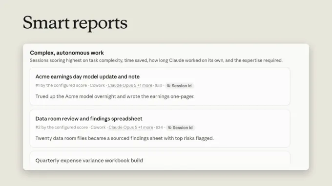Click Cowork label in Acme session metadata
This screenshot has height=186, width=332.
click(97, 85)
